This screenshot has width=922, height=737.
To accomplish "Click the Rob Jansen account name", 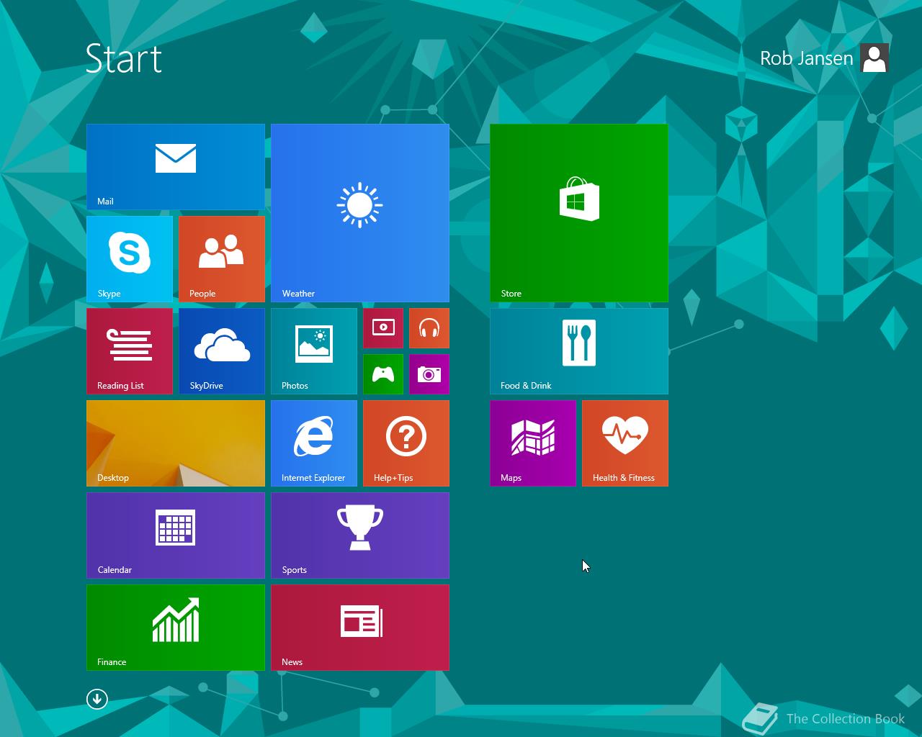I will (806, 58).
